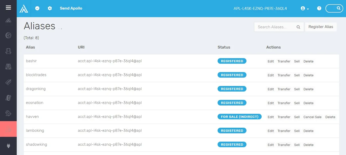Screen dimensions: 346x155
Task: Click the Register Alias button
Action: [321, 27]
